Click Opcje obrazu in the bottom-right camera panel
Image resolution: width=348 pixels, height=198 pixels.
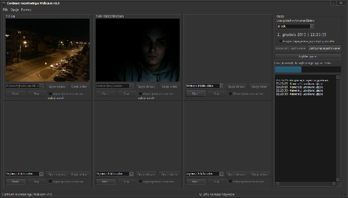pos(236,175)
